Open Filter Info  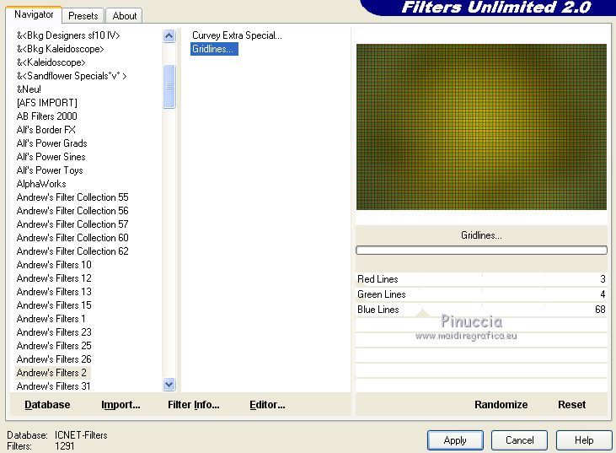(193, 405)
